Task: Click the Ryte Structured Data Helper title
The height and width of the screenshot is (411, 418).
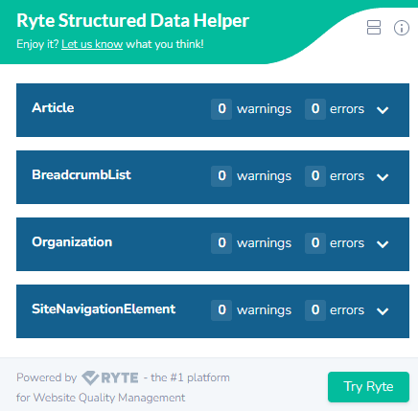Action: click(x=132, y=21)
